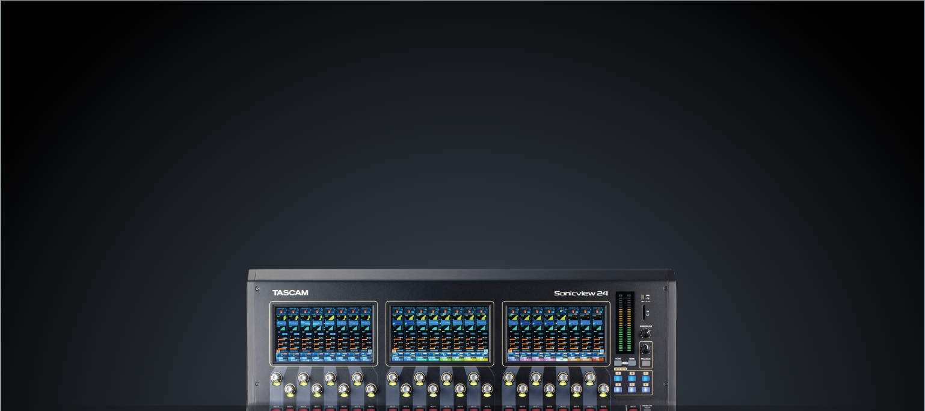Toggle the red TALKBACK button

[645, 363]
